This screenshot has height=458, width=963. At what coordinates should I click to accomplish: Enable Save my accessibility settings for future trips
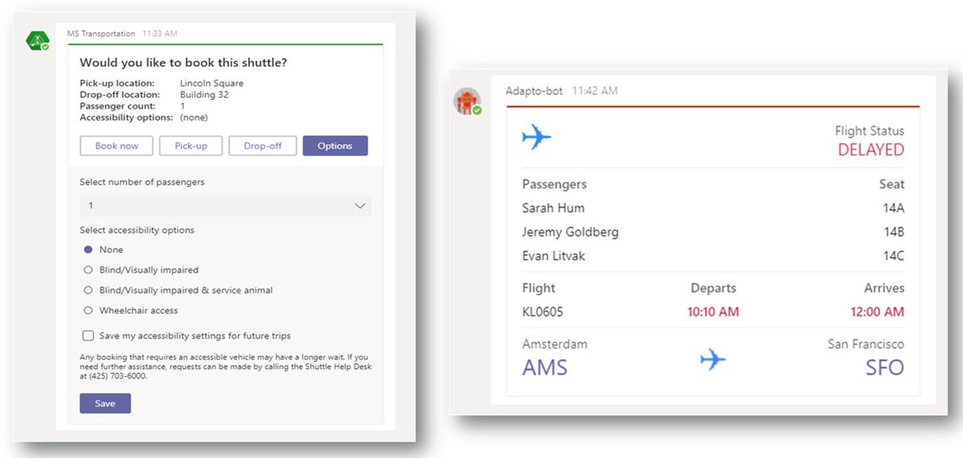coord(87,335)
